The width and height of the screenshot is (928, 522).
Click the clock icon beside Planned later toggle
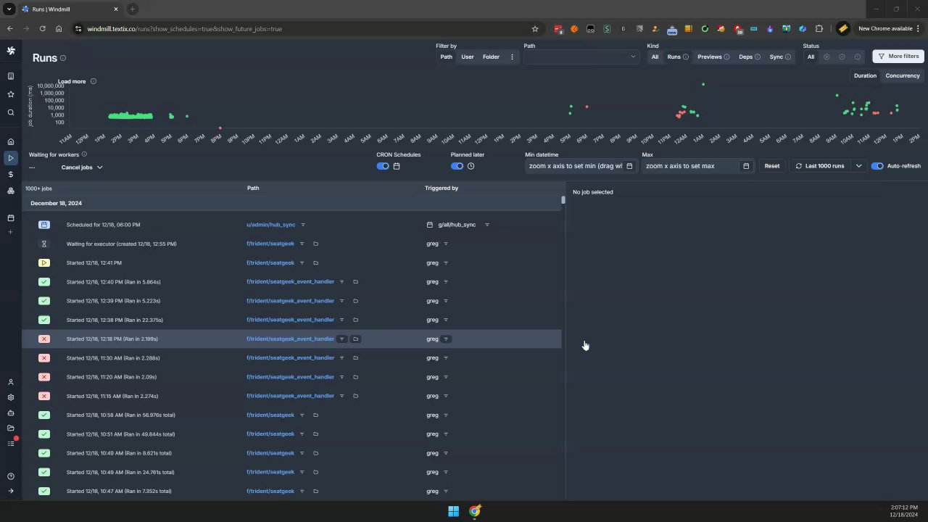tap(471, 166)
